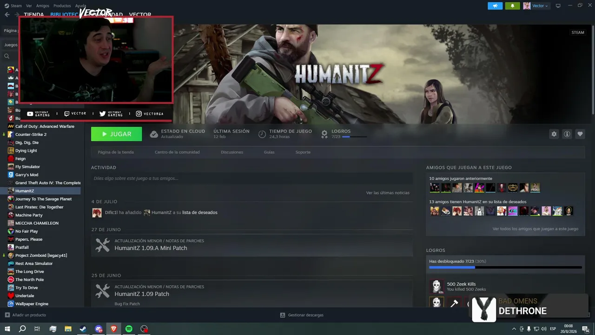Go back with the navigation arrow

(x=7, y=14)
